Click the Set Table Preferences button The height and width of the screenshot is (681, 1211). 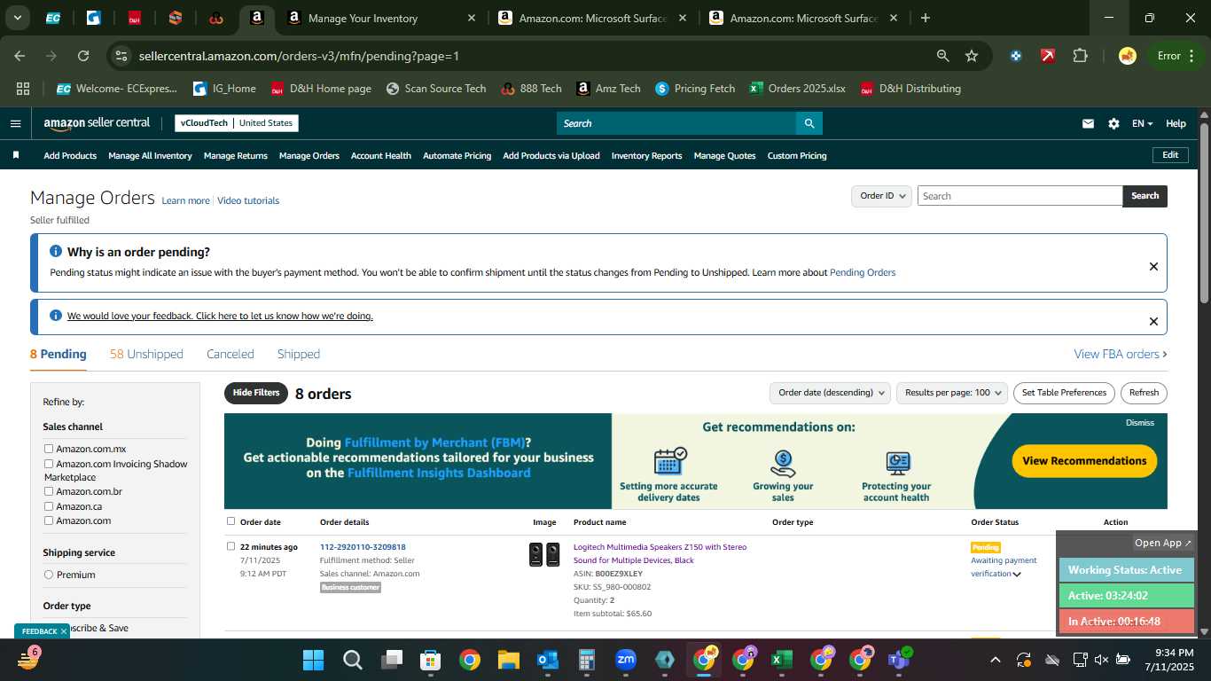click(x=1064, y=393)
